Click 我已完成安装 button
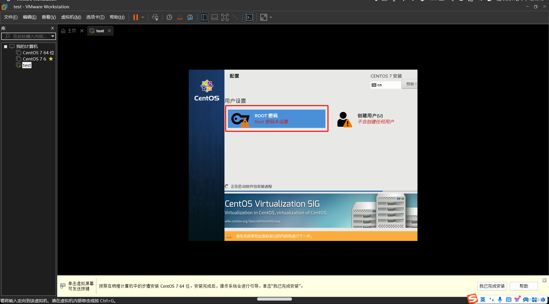The width and height of the screenshot is (549, 304). 492,286
